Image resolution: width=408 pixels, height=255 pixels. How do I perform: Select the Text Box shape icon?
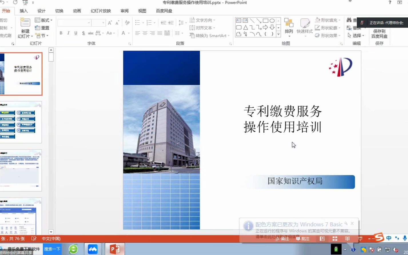(x=239, y=21)
